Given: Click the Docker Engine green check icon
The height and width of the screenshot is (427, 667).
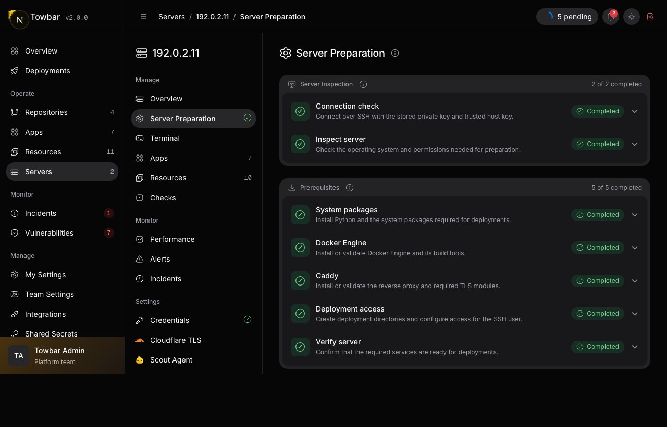Looking at the screenshot, I should (x=300, y=248).
